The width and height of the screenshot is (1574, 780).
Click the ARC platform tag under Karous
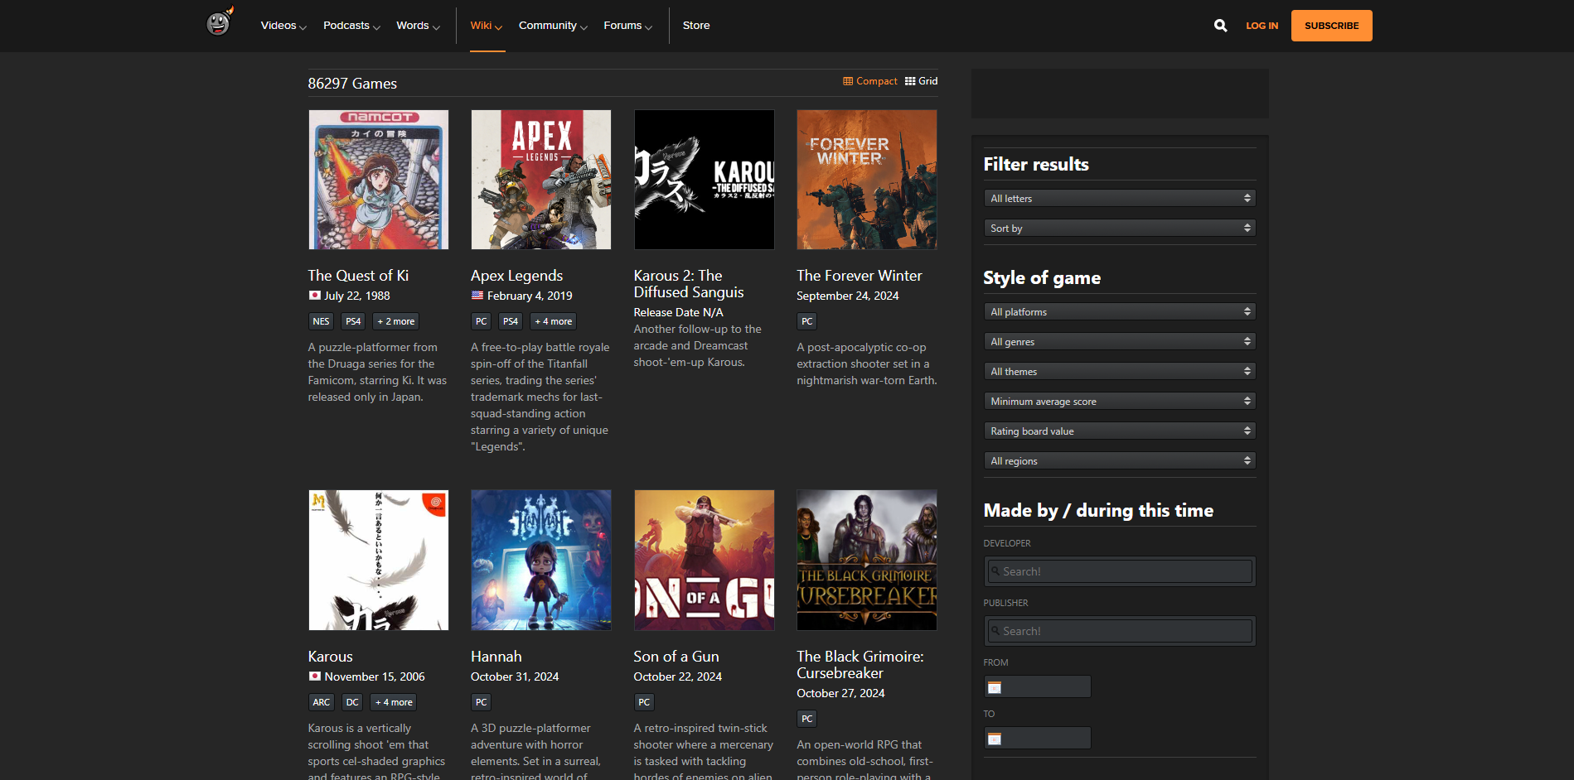tap(321, 702)
